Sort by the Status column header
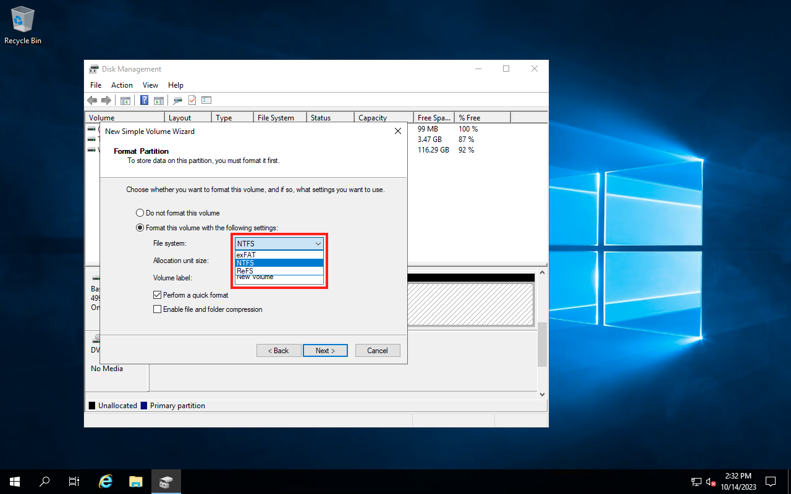Viewport: 791px width, 494px height. tap(331, 117)
